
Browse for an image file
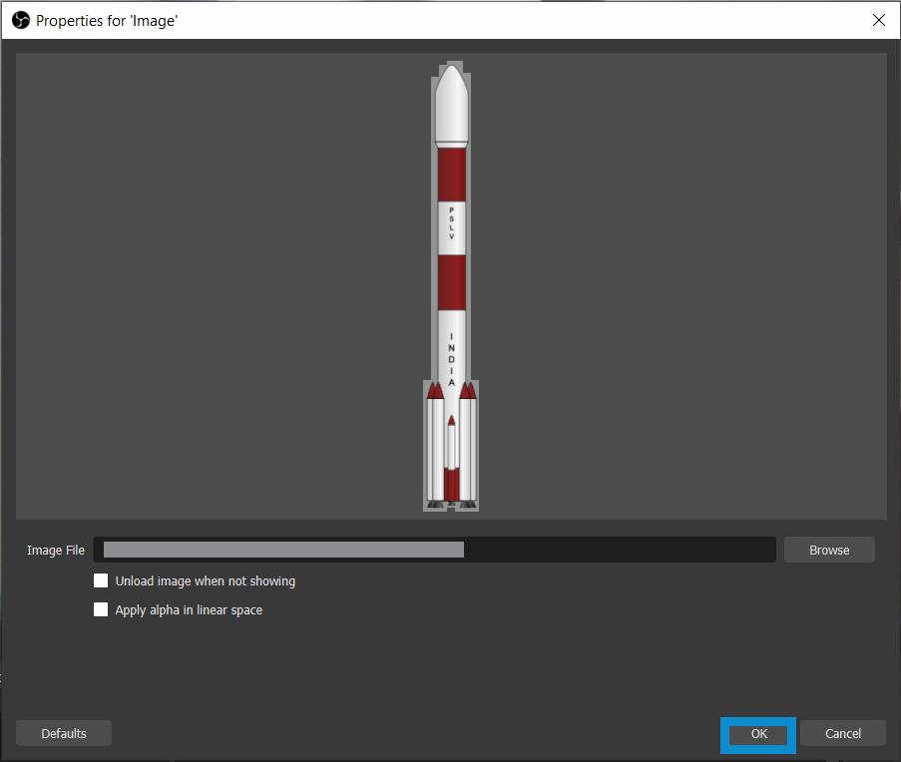(829, 551)
